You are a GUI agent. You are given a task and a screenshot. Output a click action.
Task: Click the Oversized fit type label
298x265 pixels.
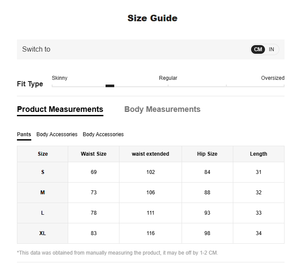[272, 78]
